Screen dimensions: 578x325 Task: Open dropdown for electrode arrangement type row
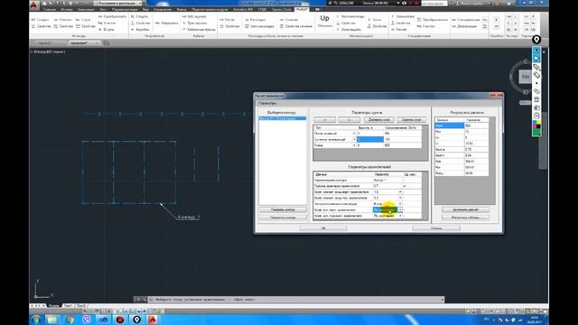pos(400,204)
